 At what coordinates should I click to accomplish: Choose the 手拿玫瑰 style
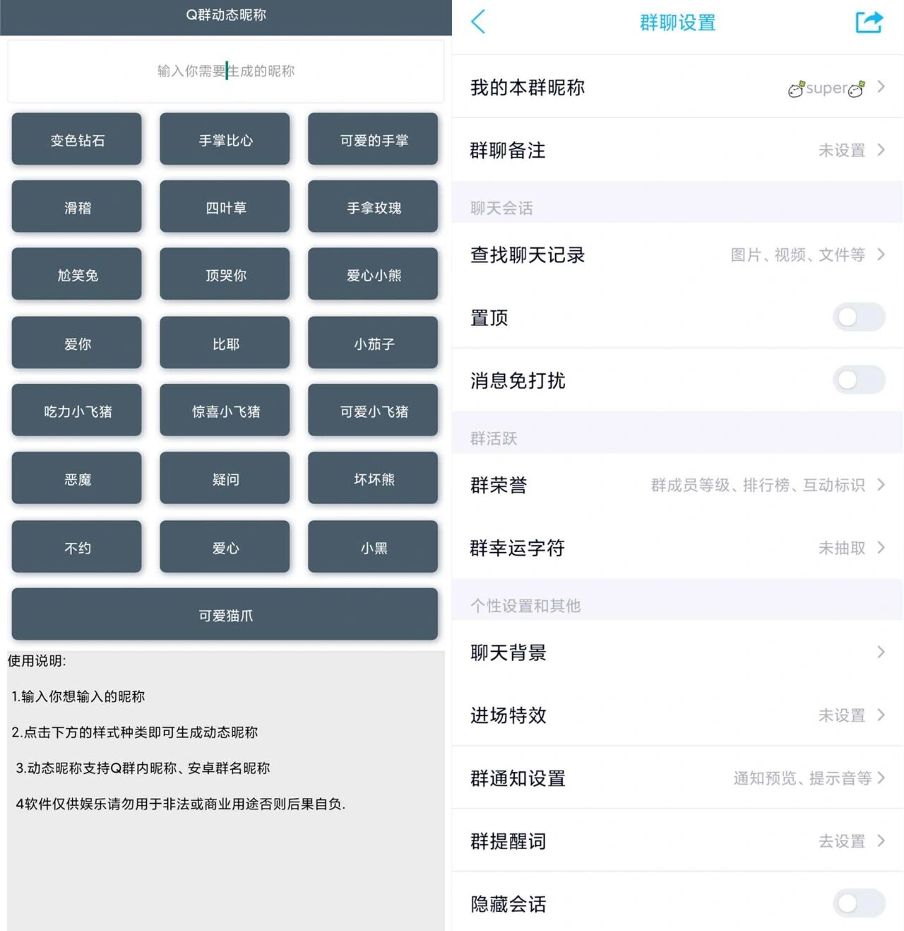coord(374,207)
